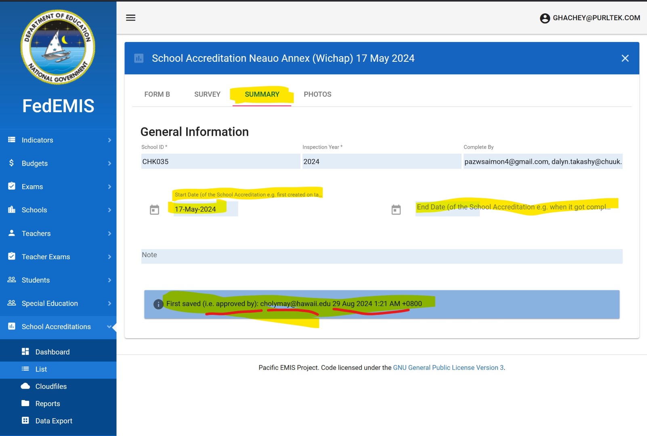Click the Start Date calendar icon
Screen dimensions: 647x436
(154, 210)
